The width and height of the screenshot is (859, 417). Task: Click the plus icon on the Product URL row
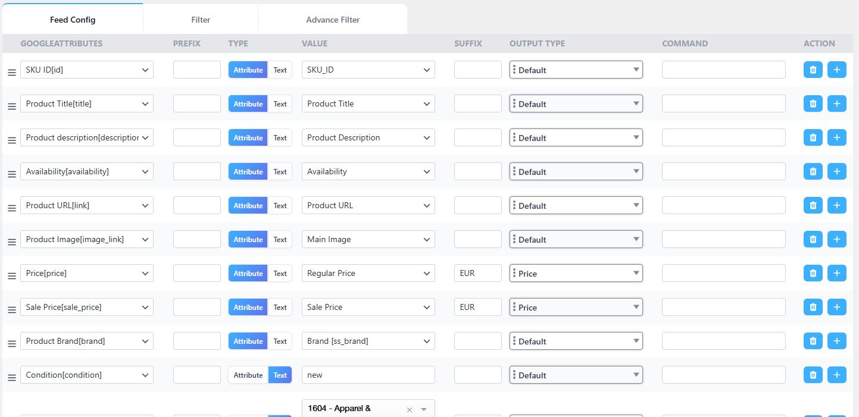(x=837, y=205)
